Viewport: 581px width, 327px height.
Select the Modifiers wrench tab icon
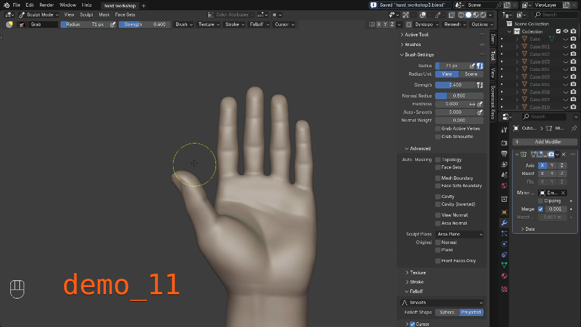[504, 223]
